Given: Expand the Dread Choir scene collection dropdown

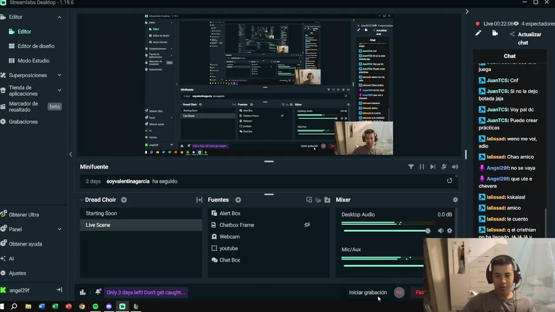Looking at the screenshot, I should point(82,200).
